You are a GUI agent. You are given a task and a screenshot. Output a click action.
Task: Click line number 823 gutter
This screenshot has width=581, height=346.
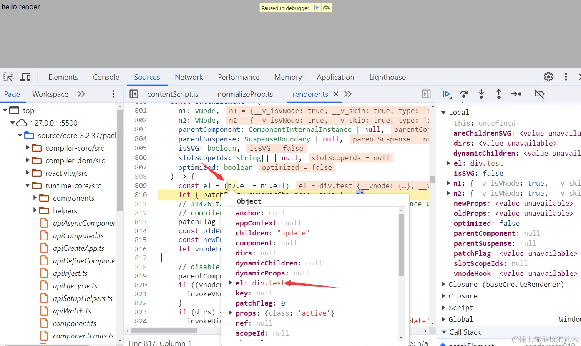[x=141, y=312]
